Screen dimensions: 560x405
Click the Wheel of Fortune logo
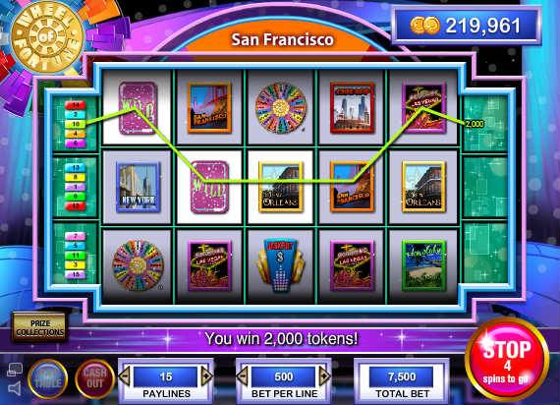(46, 36)
